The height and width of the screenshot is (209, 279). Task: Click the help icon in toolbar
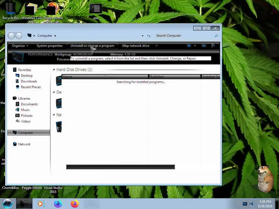[x=214, y=46]
